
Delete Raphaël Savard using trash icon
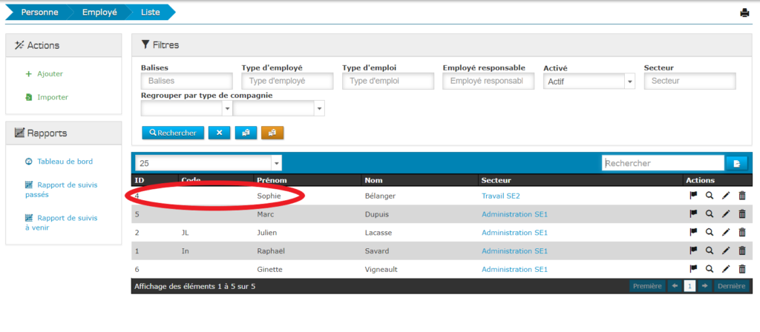[x=741, y=251]
